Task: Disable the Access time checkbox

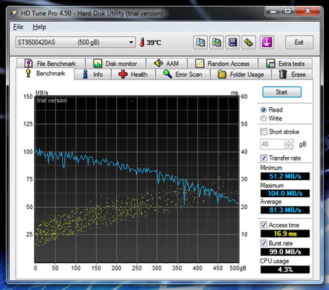Action: coord(264,225)
